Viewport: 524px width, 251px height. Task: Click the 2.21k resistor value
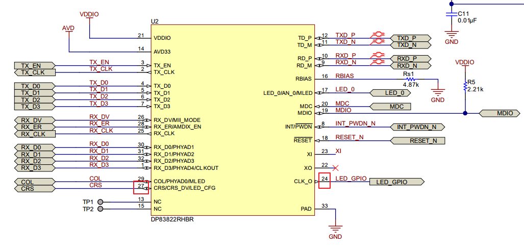476,90
